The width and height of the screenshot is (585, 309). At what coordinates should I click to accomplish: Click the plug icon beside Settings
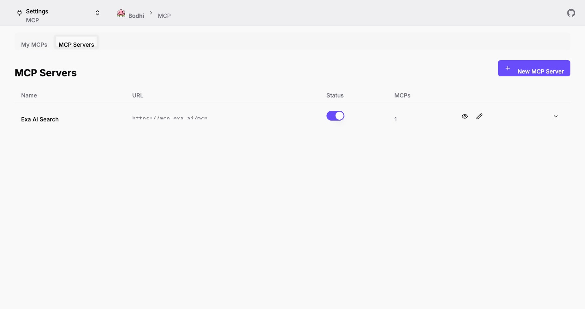(x=19, y=13)
